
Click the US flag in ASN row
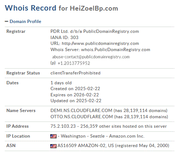[53, 146]
